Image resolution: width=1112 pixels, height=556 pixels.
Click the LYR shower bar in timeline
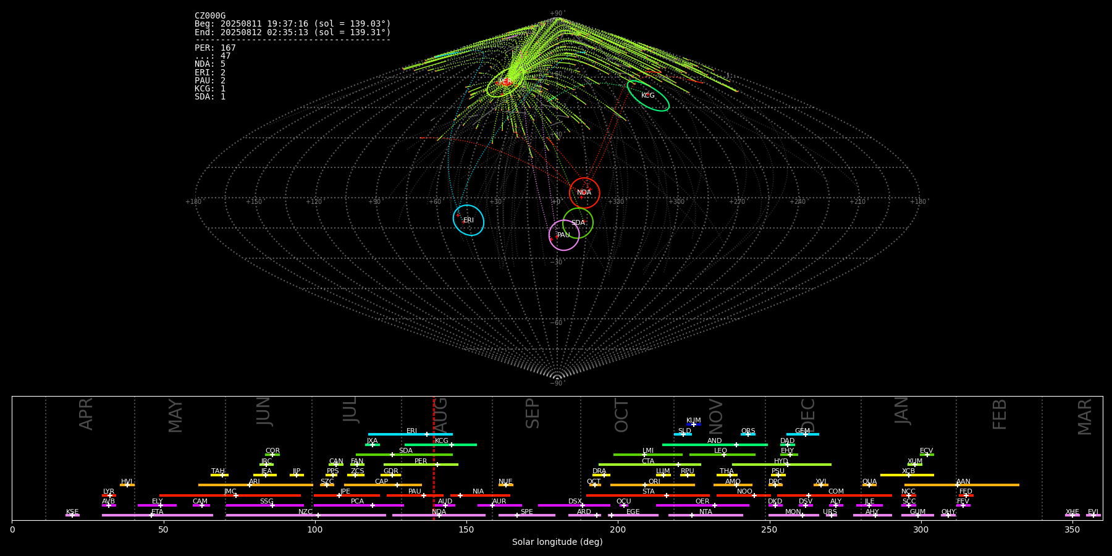109,495
